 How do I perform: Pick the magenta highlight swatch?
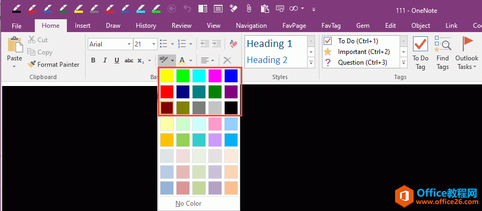[215, 75]
